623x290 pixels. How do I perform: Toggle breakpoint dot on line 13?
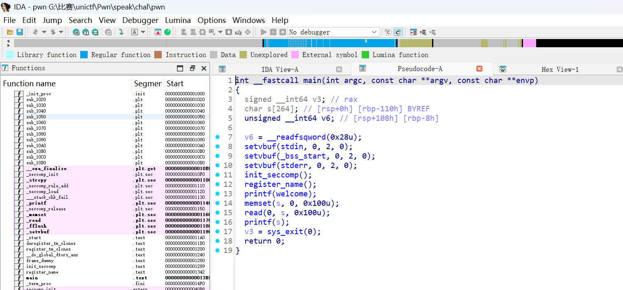click(217, 193)
